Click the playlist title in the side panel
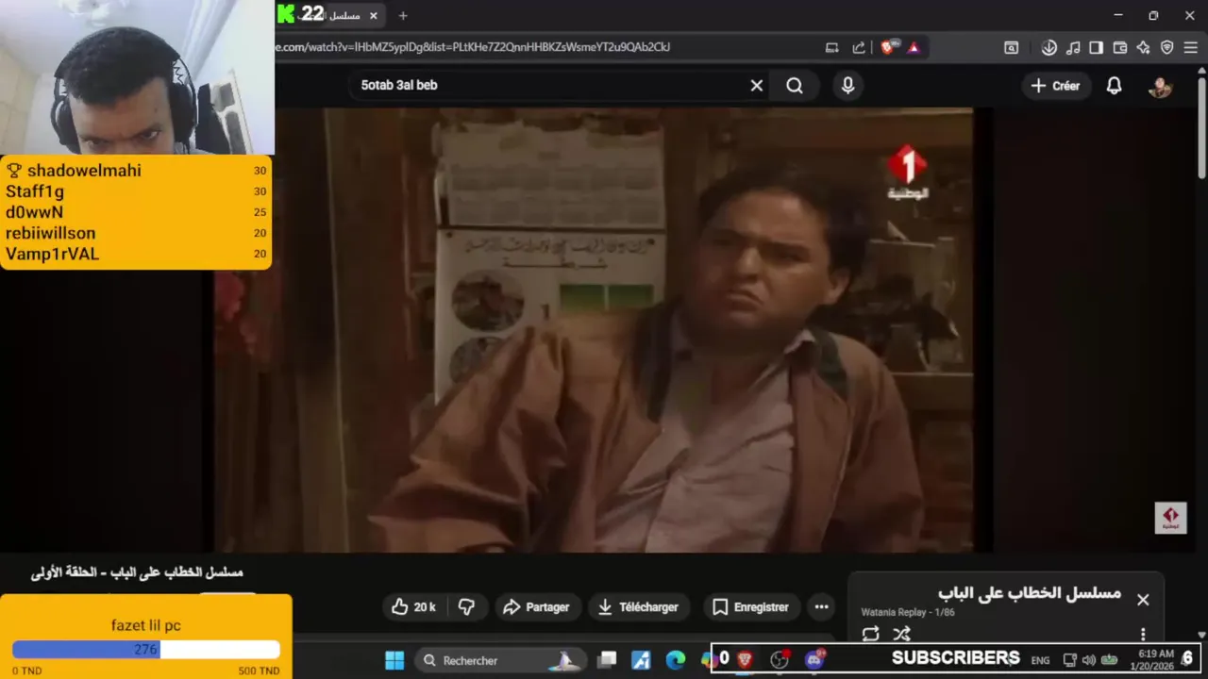The width and height of the screenshot is (1208, 679). 1030,593
